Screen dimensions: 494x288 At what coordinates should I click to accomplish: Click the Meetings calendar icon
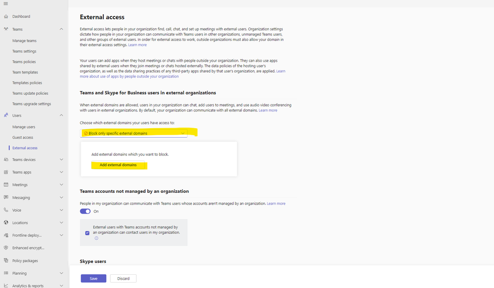pyautogui.click(x=6, y=184)
